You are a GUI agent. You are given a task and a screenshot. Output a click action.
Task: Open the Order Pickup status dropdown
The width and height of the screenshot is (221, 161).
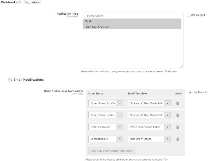(106, 103)
